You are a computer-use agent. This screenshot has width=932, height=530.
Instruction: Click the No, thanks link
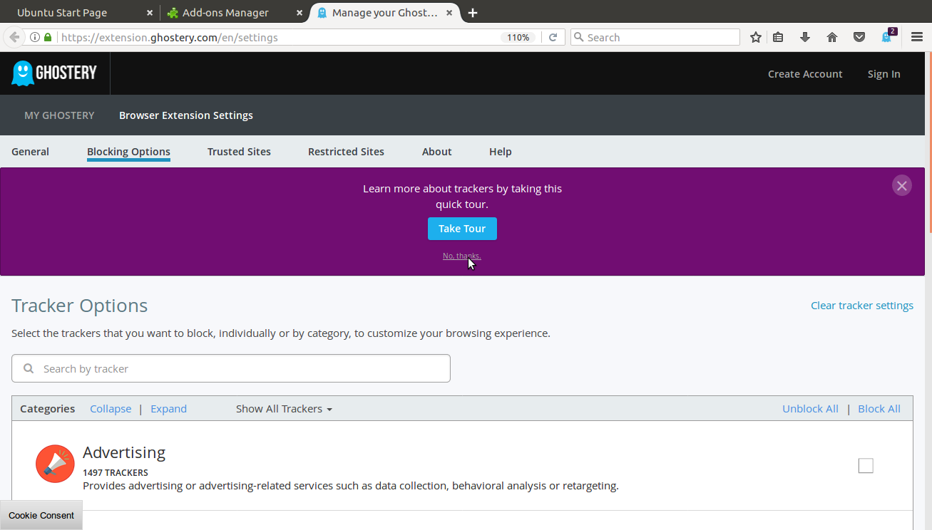(462, 256)
